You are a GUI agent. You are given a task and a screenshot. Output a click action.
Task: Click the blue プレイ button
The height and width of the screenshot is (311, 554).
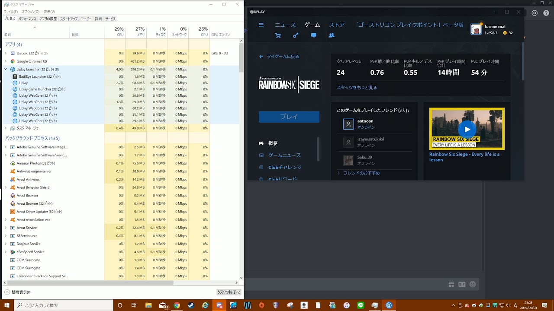[x=289, y=117]
